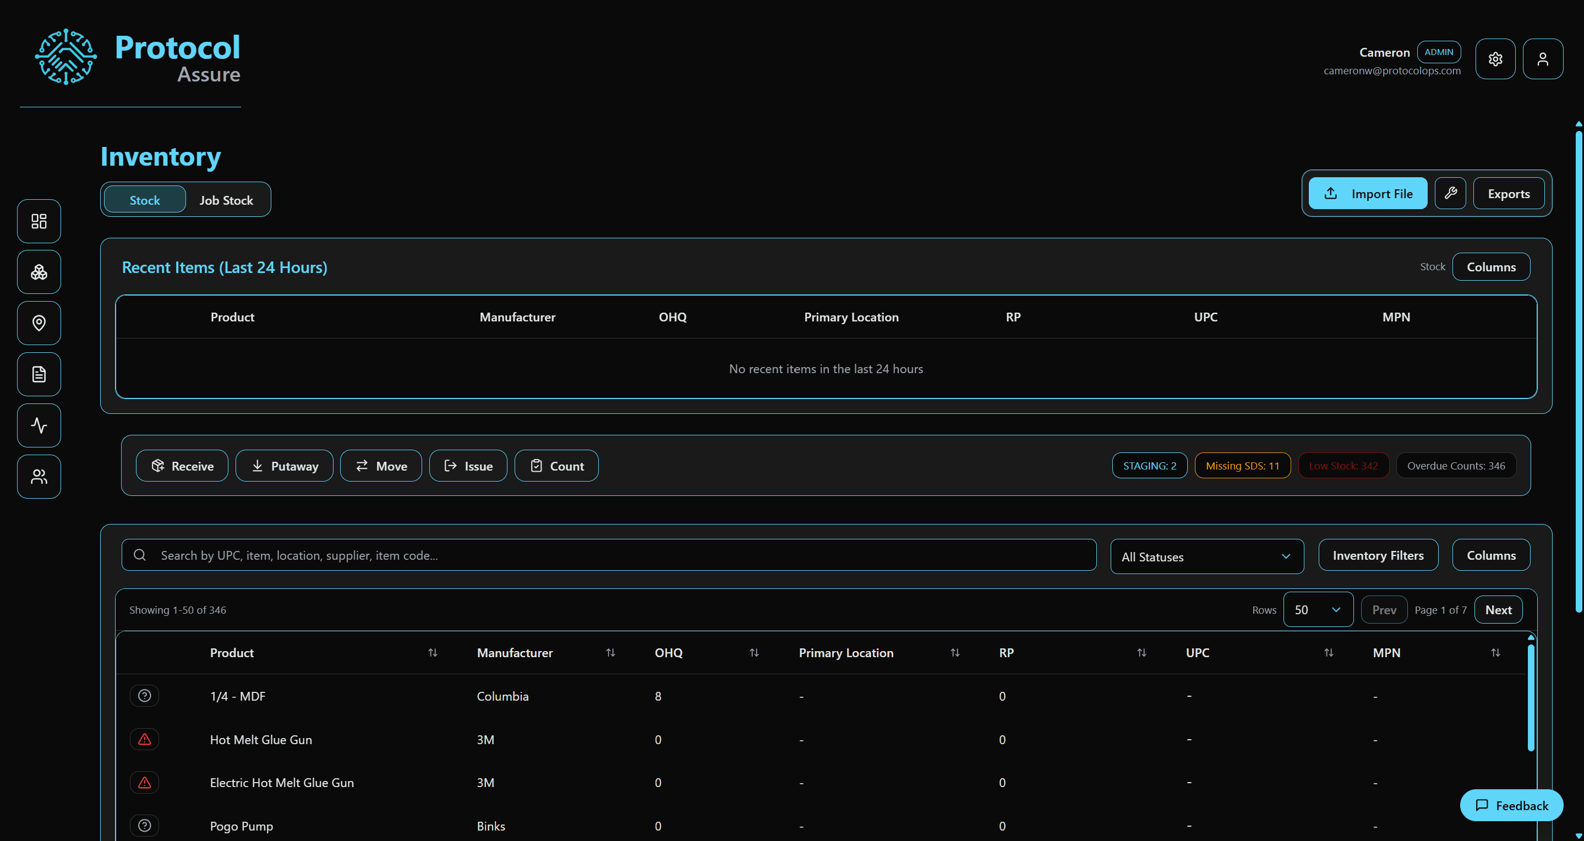
Task: Open the activity pulse icon in sidebar
Action: (x=38, y=425)
